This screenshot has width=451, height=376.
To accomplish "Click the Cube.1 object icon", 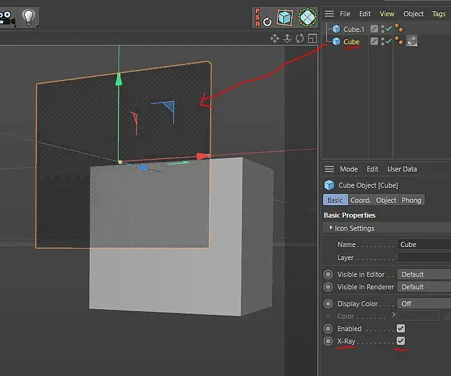I will (x=336, y=29).
